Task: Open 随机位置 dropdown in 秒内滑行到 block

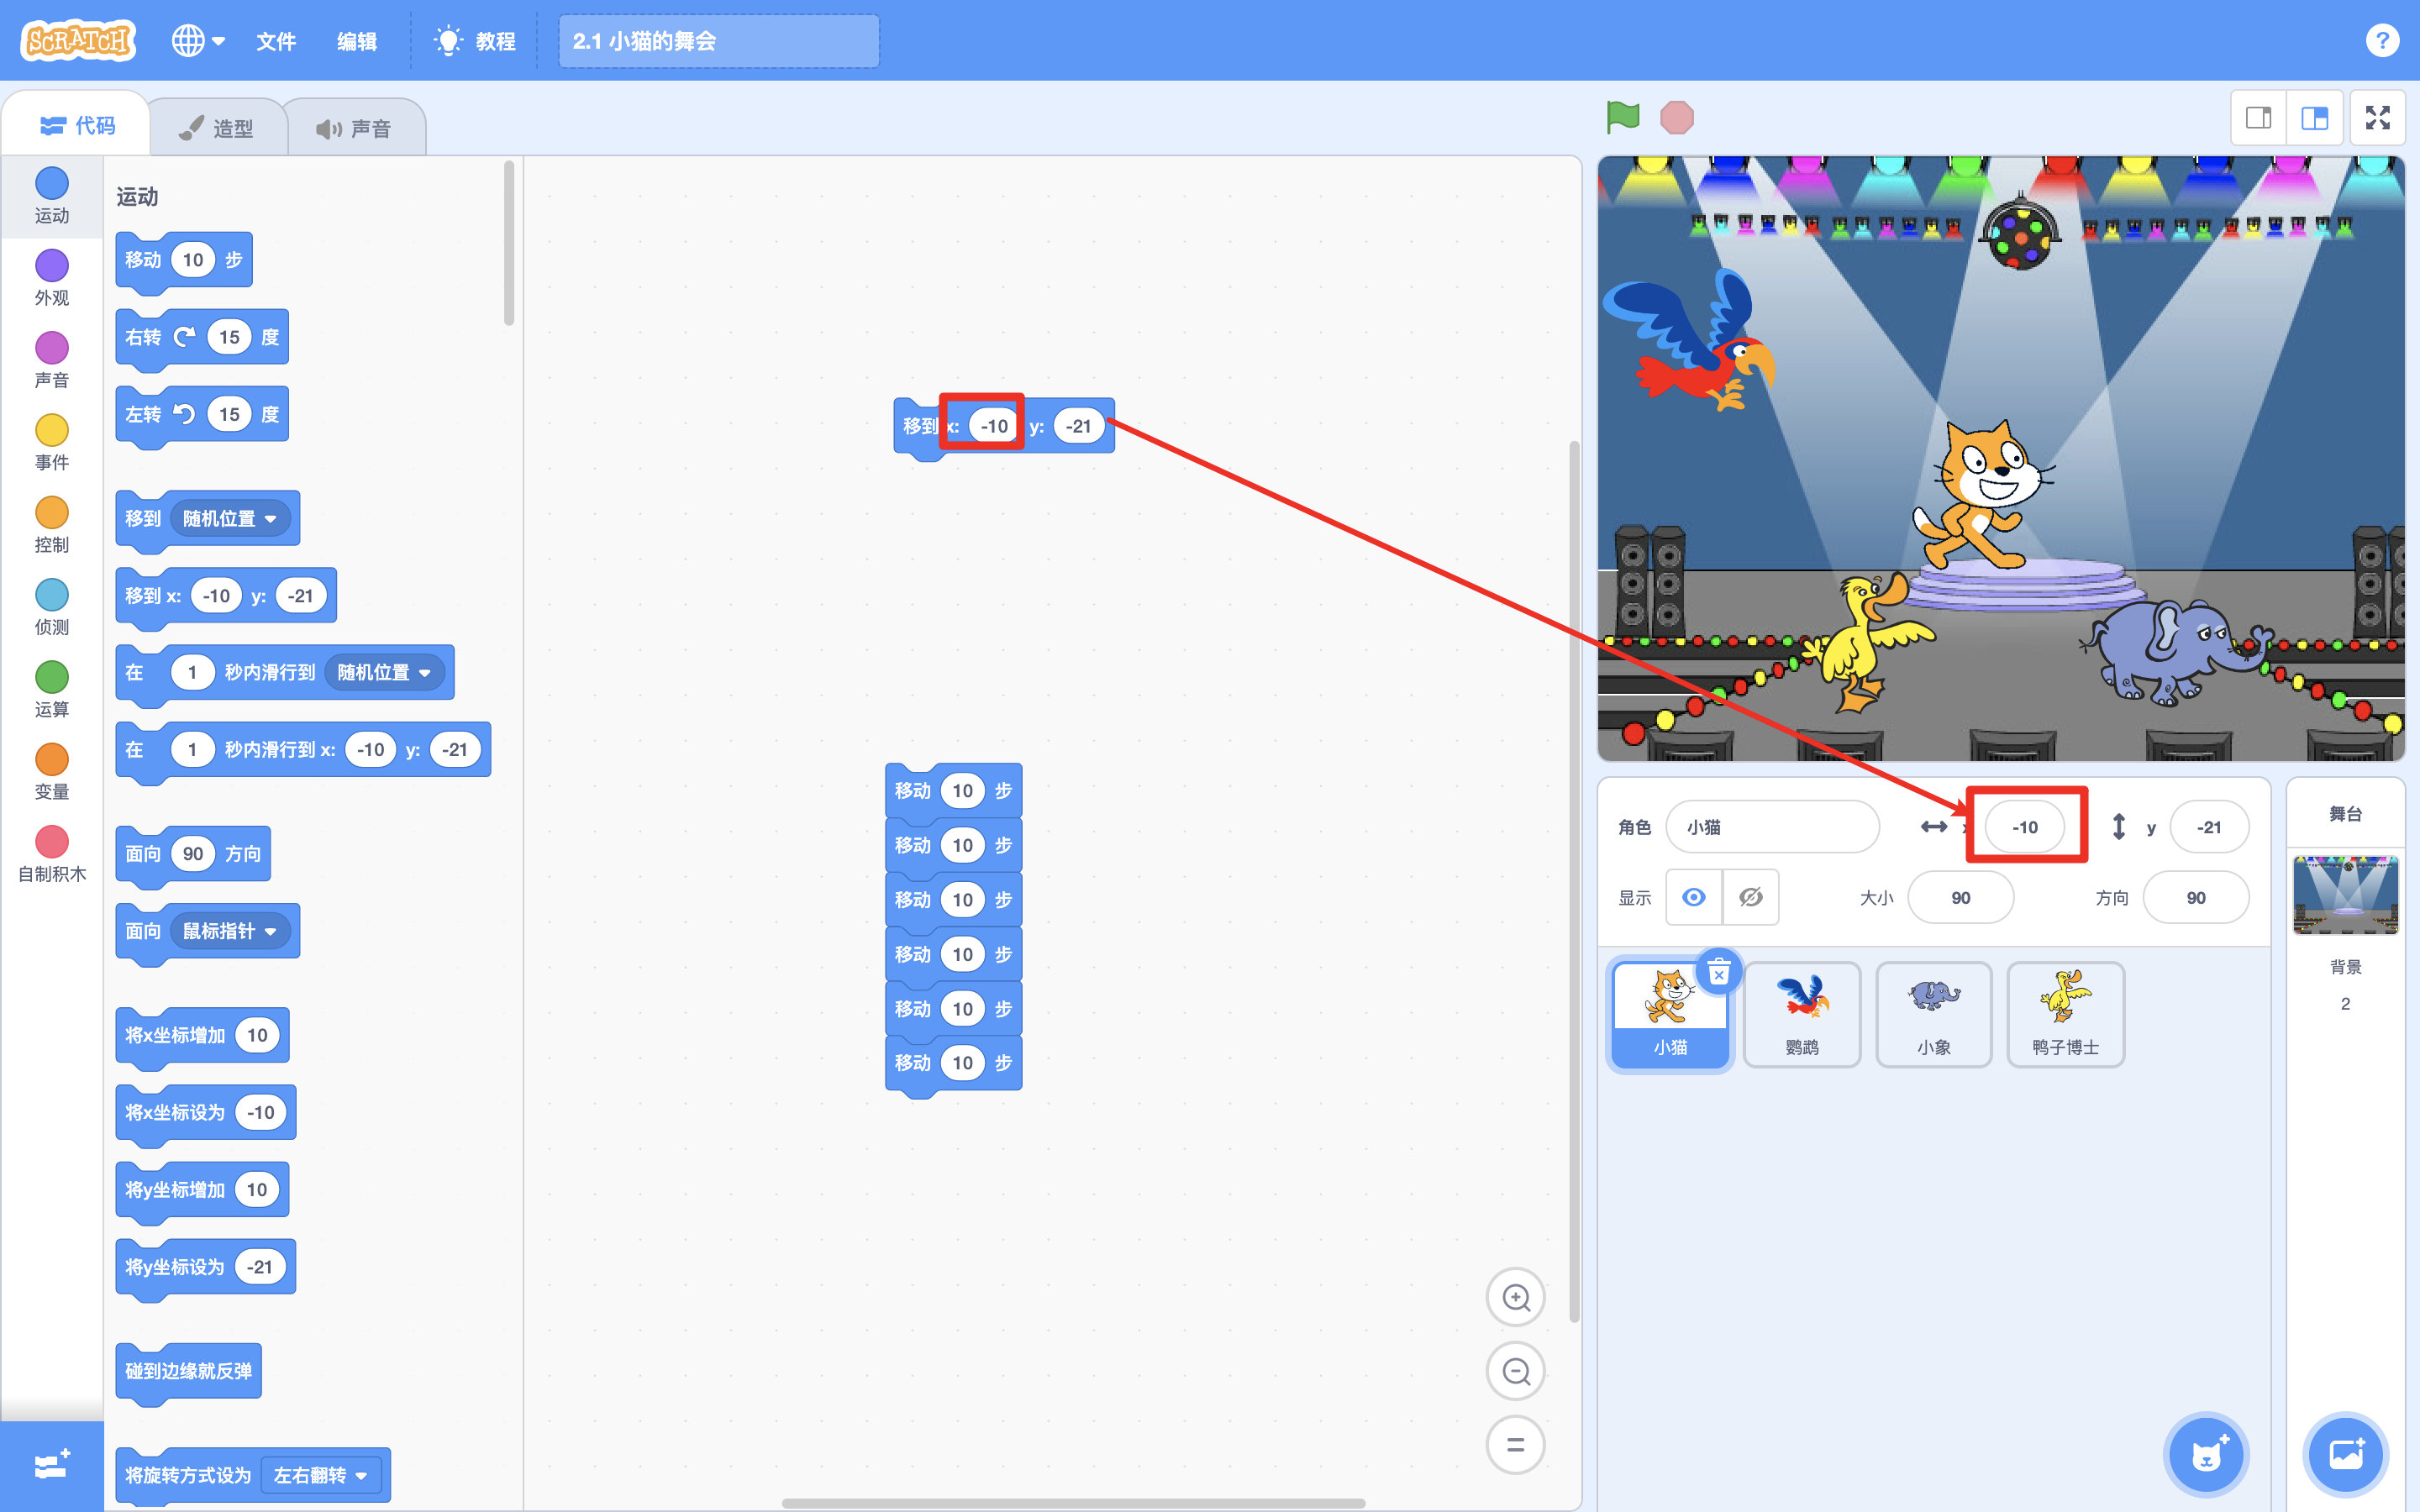Action: tap(384, 672)
